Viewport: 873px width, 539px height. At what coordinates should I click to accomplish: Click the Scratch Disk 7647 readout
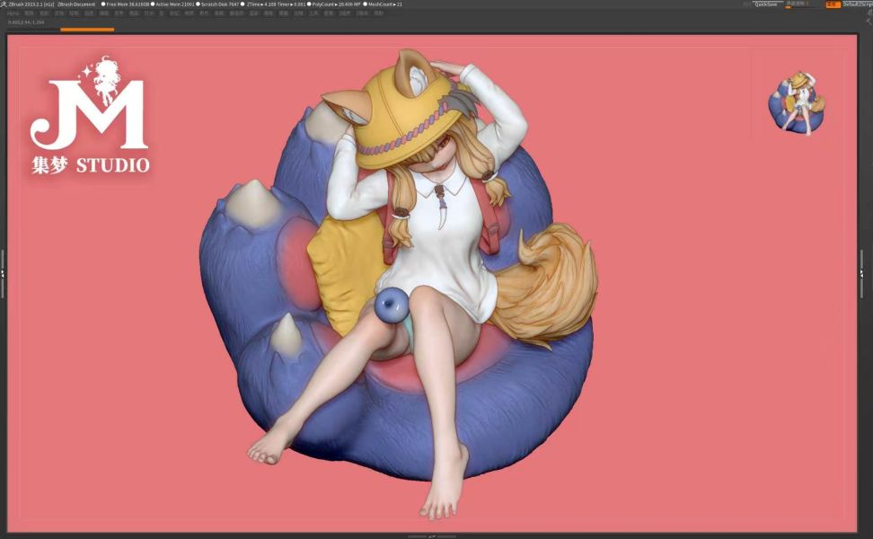tap(218, 4)
